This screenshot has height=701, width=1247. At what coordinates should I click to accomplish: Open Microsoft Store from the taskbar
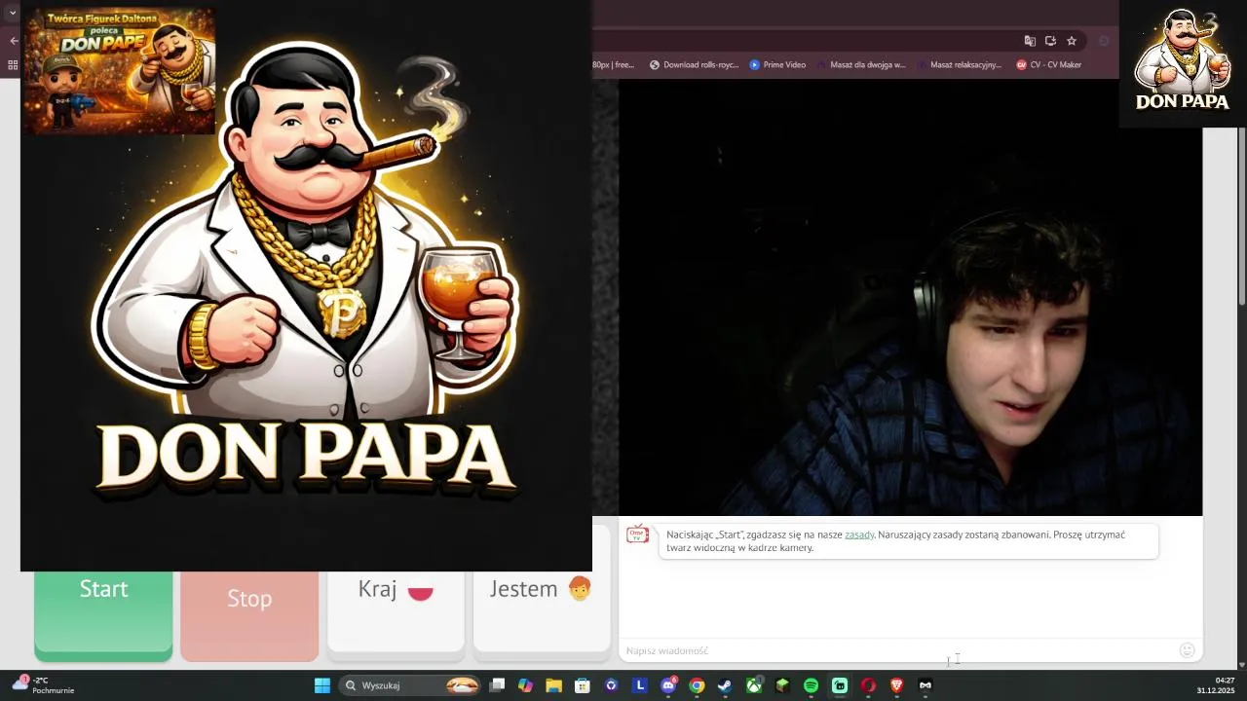click(583, 685)
